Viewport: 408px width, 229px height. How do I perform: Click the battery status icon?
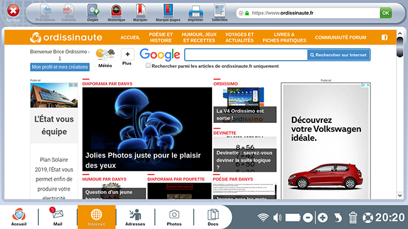(x=293, y=218)
